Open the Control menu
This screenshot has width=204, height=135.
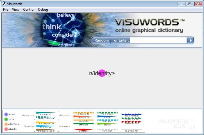[29, 10]
